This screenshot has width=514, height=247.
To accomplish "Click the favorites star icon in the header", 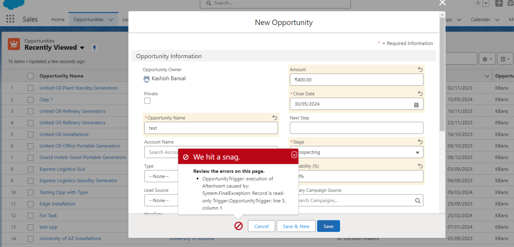I will [x=479, y=3].
